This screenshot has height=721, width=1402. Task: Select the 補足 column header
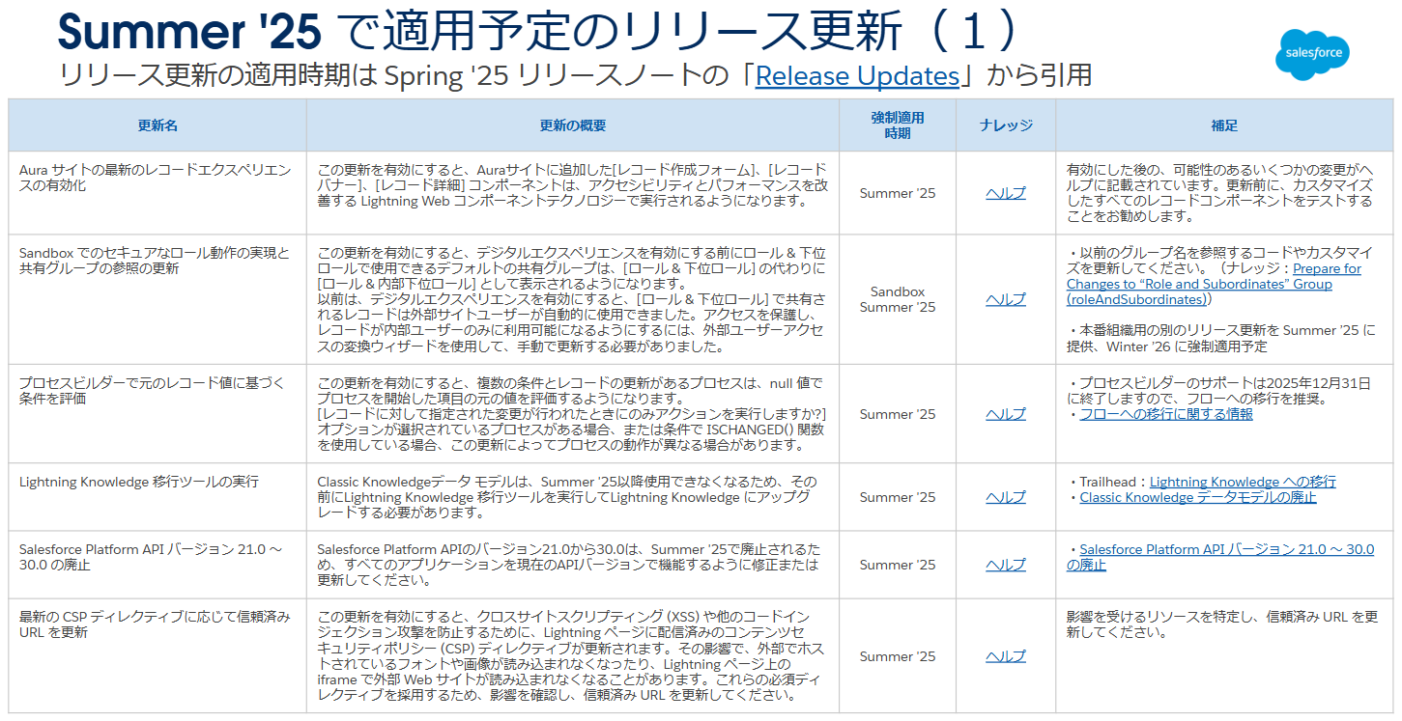(x=1224, y=125)
